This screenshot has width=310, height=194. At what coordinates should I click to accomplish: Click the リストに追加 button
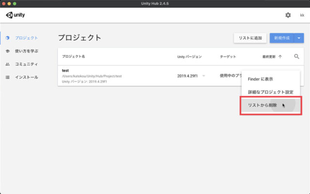[x=250, y=38]
